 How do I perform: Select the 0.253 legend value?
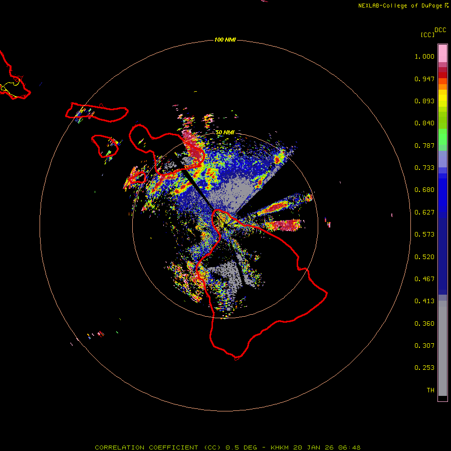click(x=424, y=368)
